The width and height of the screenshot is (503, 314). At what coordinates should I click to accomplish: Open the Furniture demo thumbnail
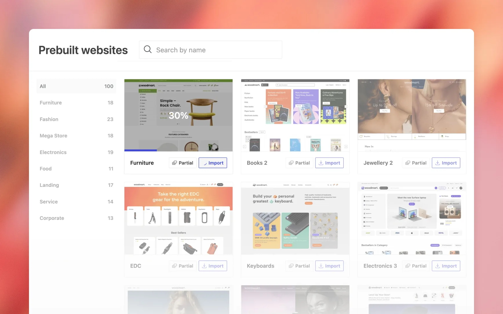(178, 115)
